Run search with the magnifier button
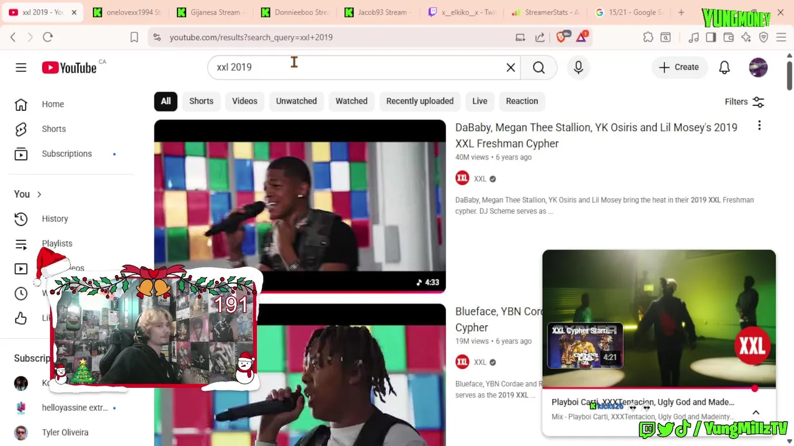This screenshot has height=446, width=794. pos(538,68)
